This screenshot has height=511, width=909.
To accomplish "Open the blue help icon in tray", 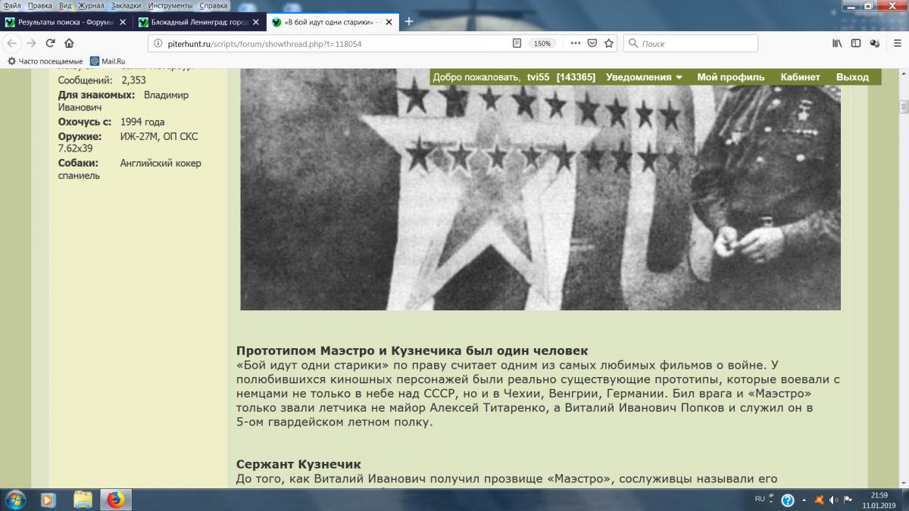I will pyautogui.click(x=788, y=500).
